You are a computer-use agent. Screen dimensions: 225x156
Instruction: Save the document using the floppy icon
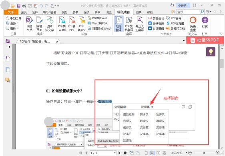[x=19, y=6]
